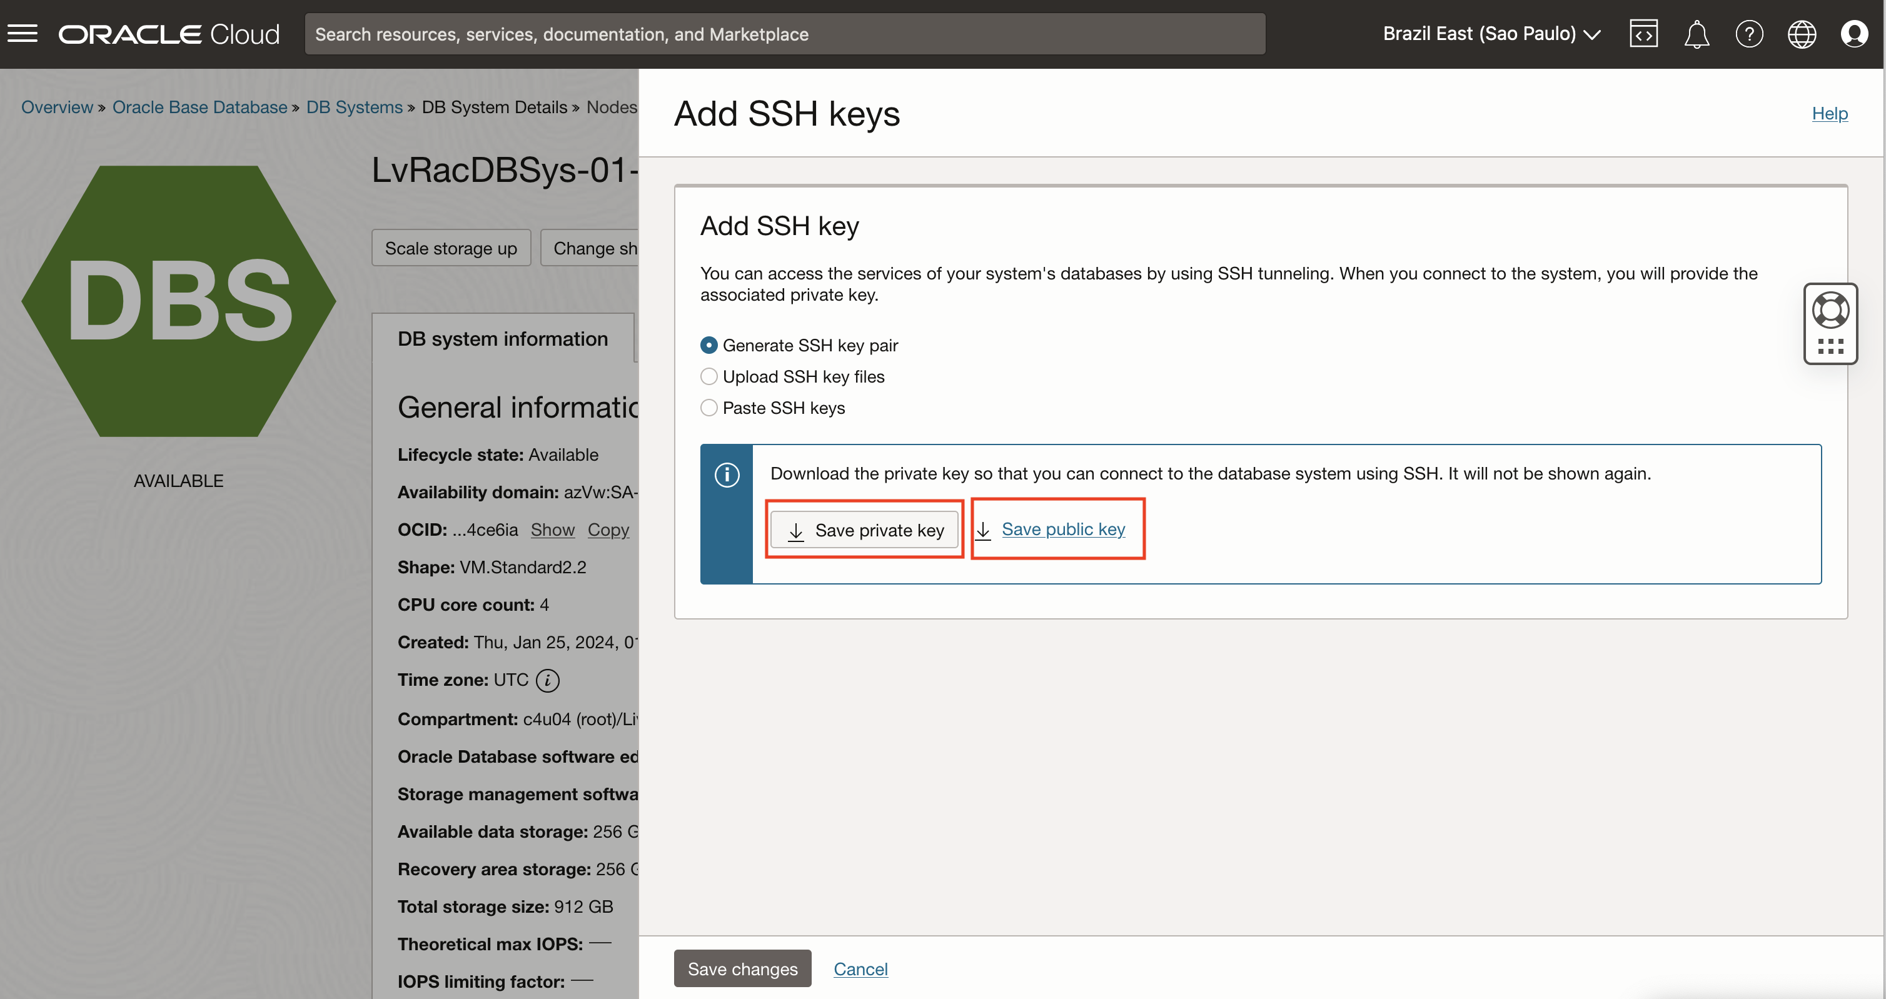
Task: Click the Save public key link
Action: point(1062,529)
